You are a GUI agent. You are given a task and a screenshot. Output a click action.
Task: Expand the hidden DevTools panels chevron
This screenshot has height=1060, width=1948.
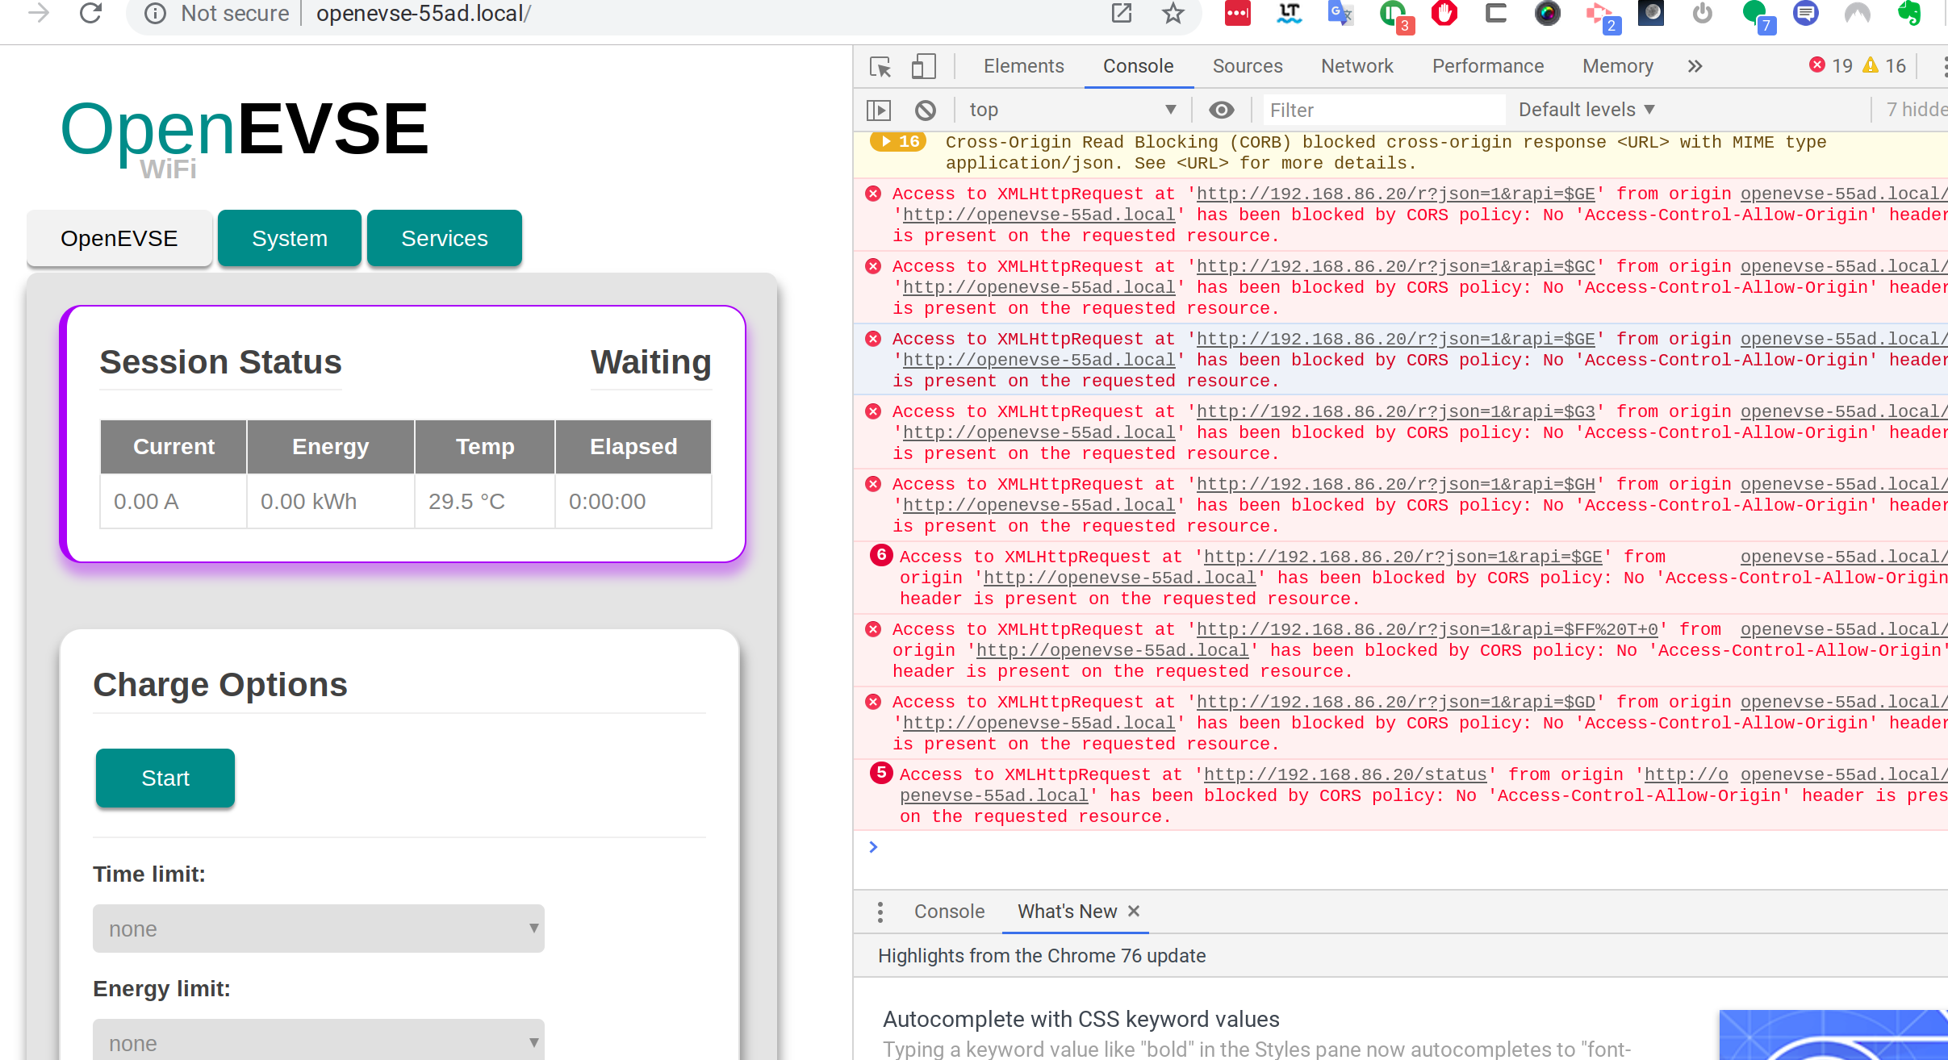(1695, 66)
